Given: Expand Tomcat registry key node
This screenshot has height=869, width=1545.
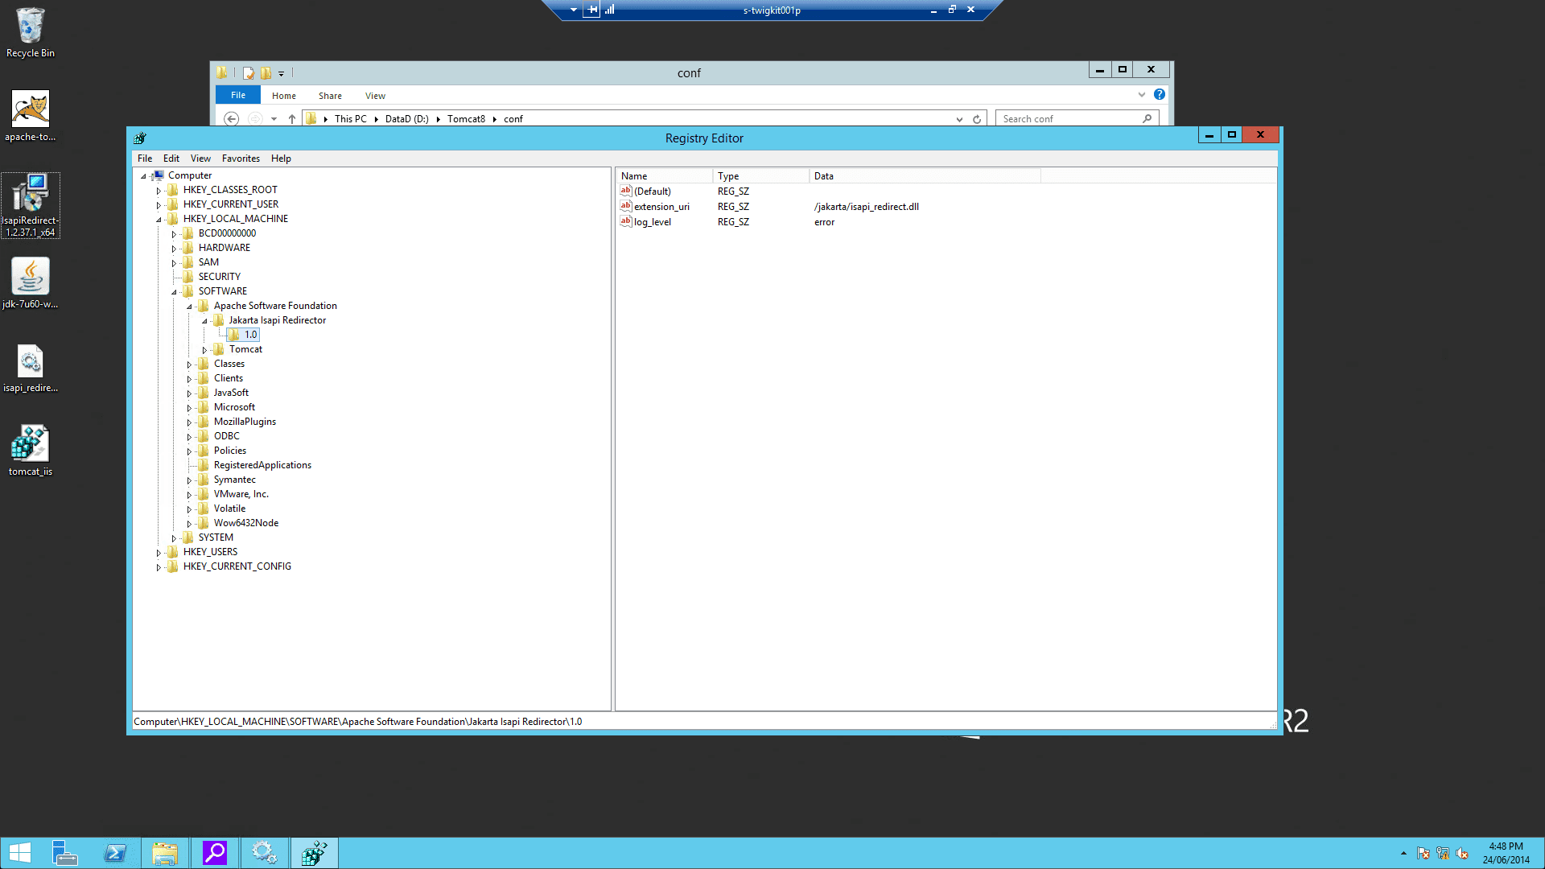Looking at the screenshot, I should pyautogui.click(x=204, y=350).
